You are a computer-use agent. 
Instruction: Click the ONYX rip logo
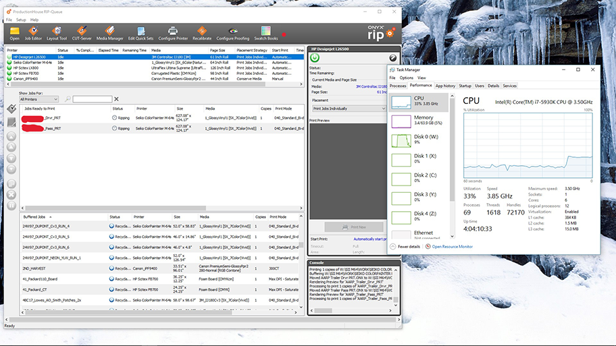pyautogui.click(x=381, y=33)
